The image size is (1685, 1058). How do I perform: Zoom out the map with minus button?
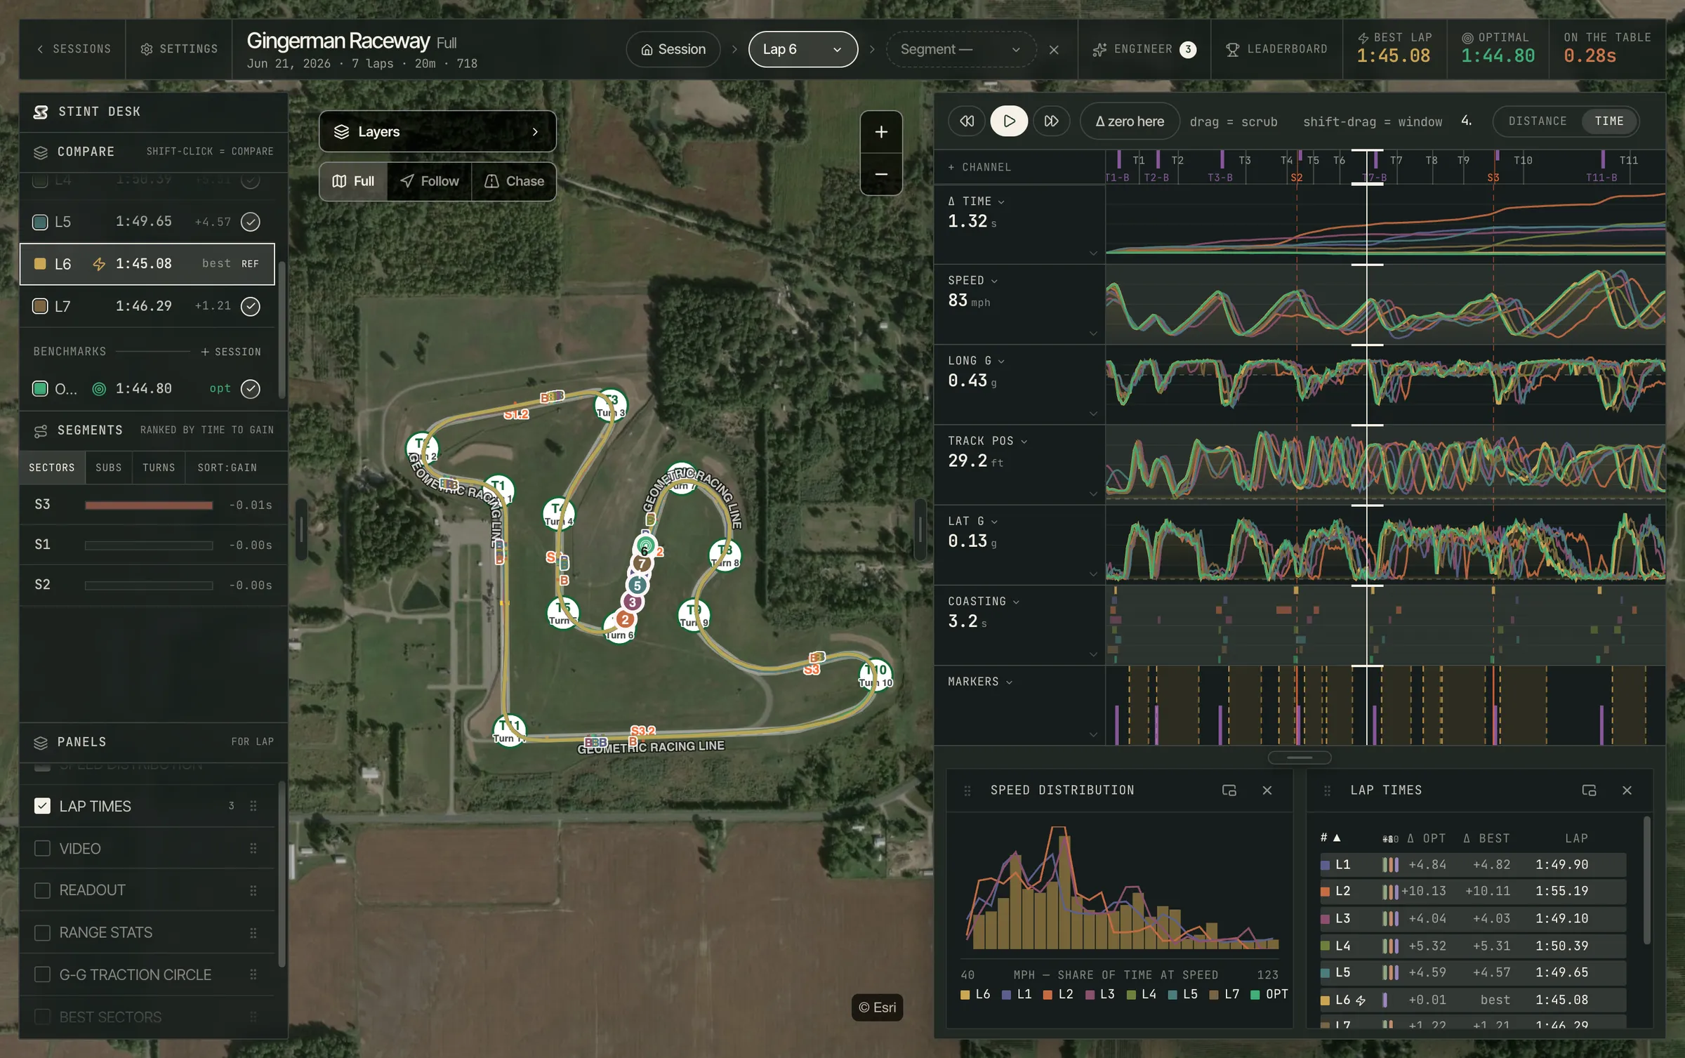(881, 174)
